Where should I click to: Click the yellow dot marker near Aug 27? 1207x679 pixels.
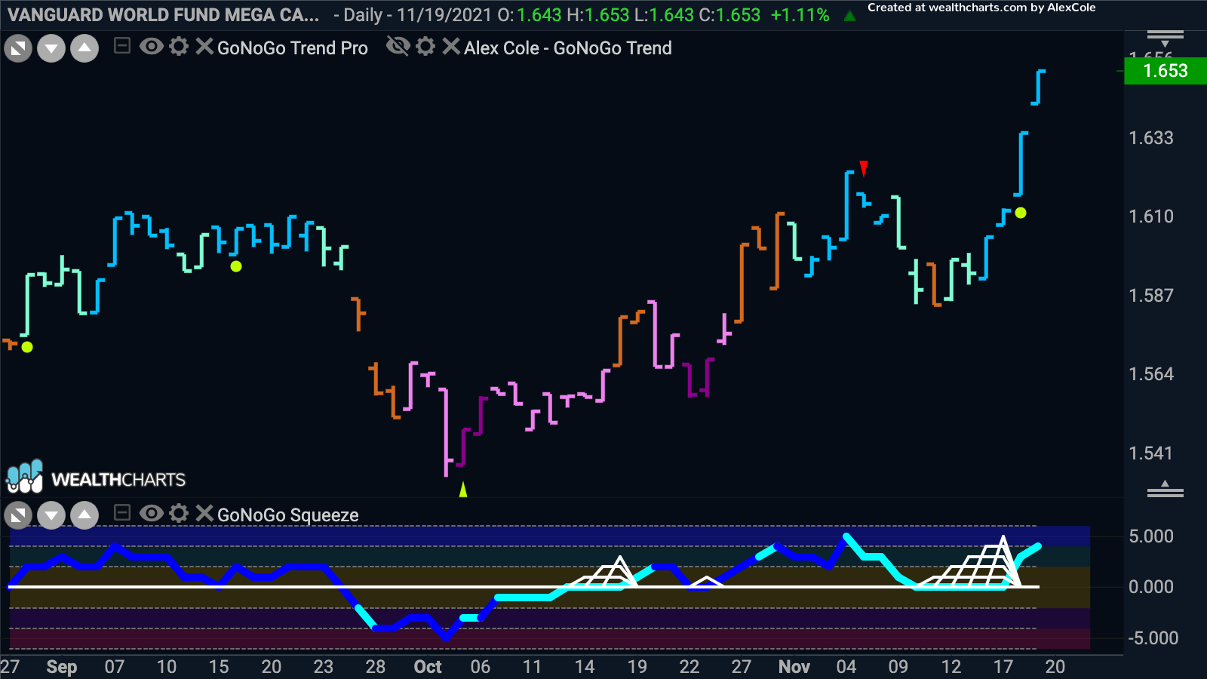click(27, 347)
